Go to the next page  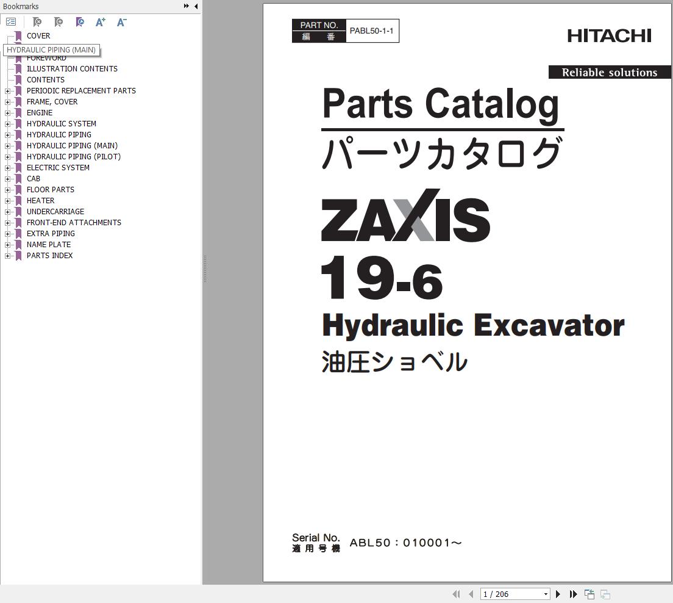pyautogui.click(x=558, y=594)
